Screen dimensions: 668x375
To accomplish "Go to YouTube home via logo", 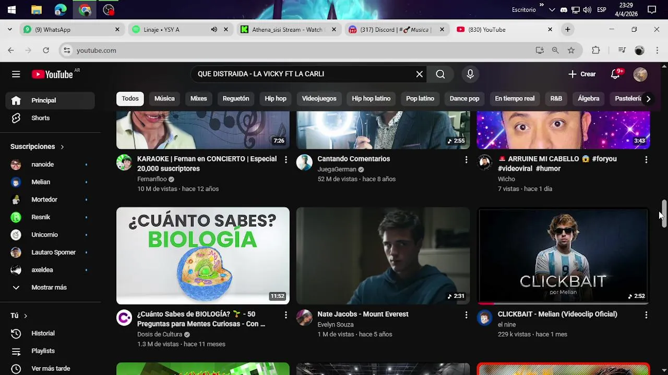I will [x=52, y=74].
